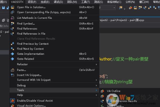Open the 分析(N) menu
The width and height of the screenshot is (160, 107).
130,2
